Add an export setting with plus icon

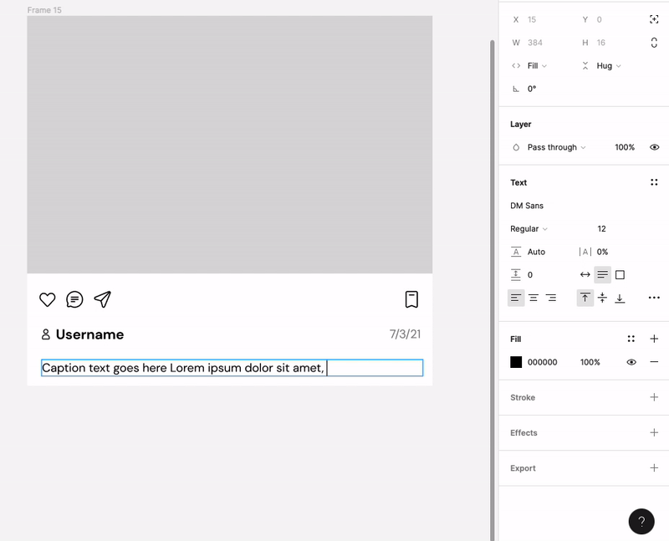tap(654, 468)
